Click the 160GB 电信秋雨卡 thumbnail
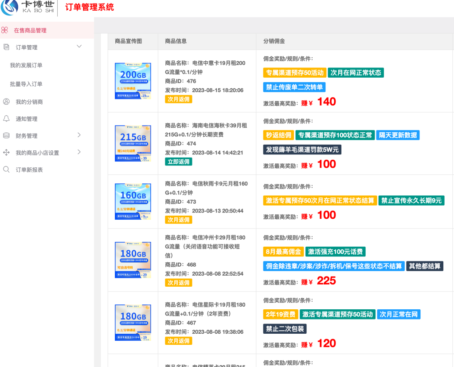 point(133,201)
